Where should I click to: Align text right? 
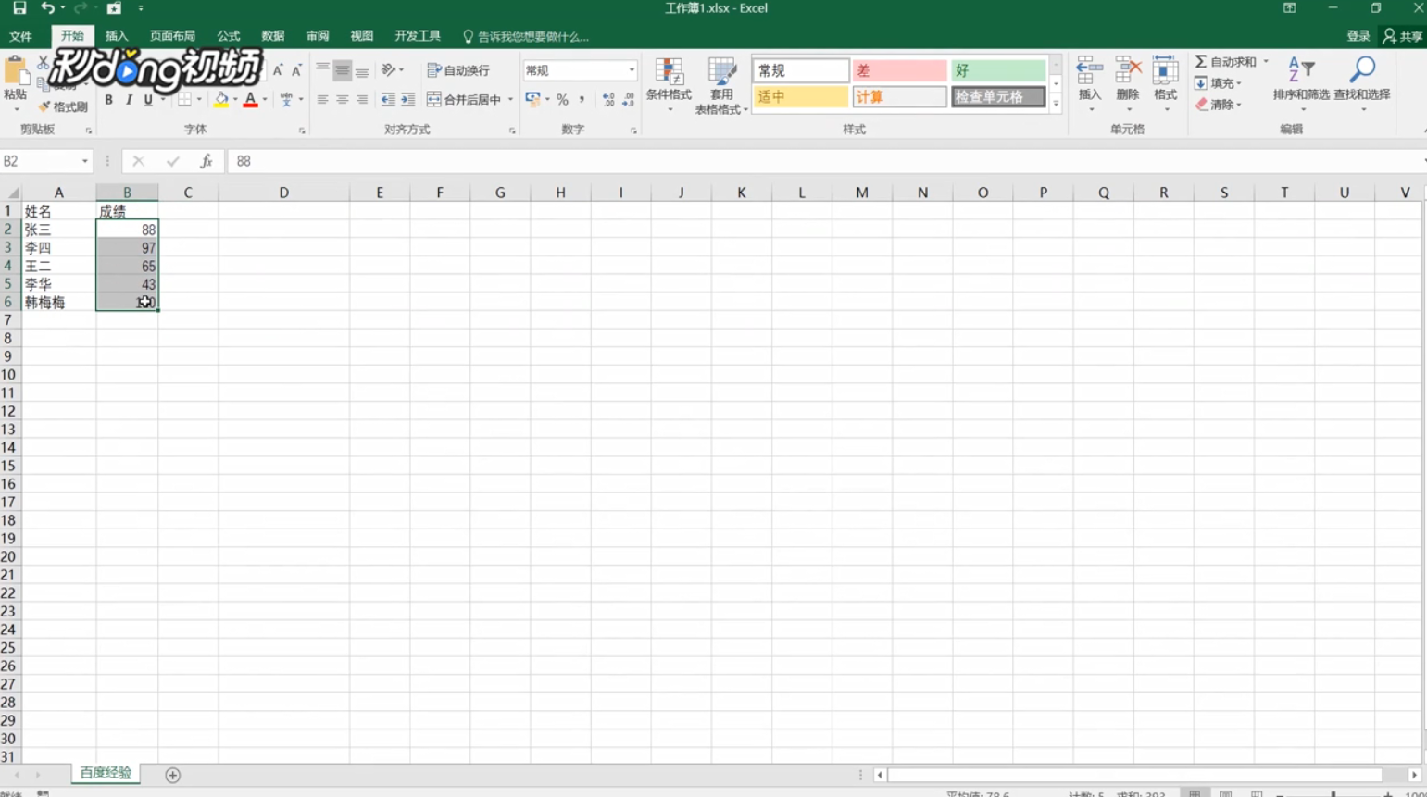[362, 100]
